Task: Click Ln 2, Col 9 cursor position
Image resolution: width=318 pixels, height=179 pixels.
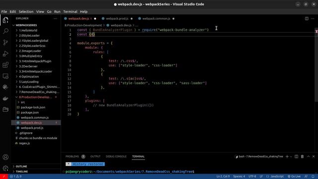Action: [x=223, y=177]
